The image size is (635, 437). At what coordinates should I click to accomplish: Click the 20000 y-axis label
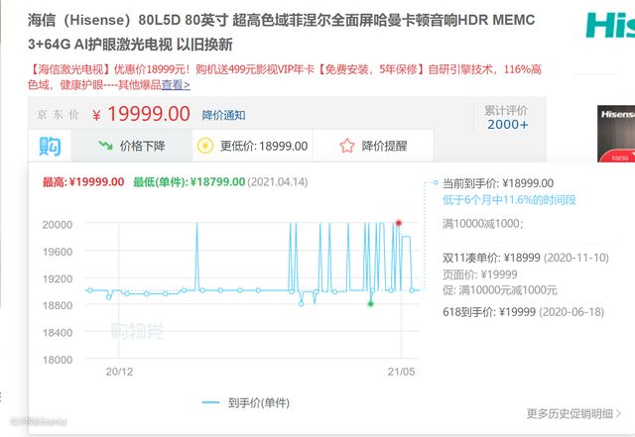pyautogui.click(x=58, y=225)
